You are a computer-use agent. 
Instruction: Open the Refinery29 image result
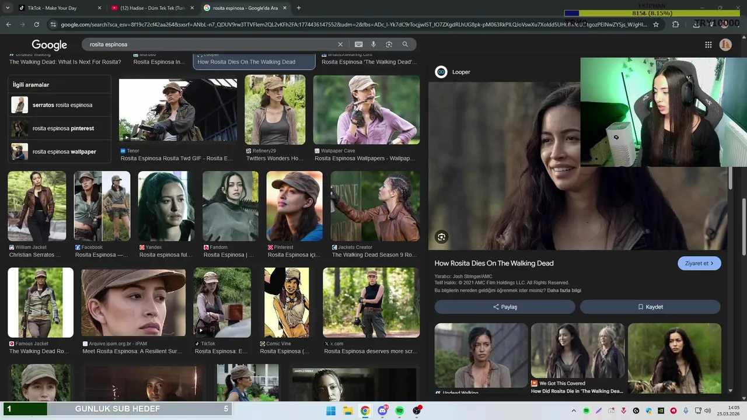tap(275, 110)
